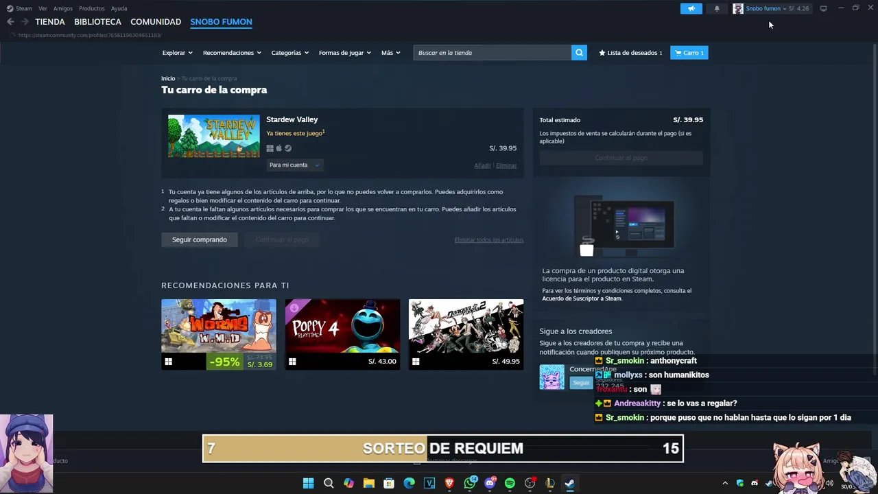The height and width of the screenshot is (494, 878).
Task: Open the Carro button
Action: (689, 53)
